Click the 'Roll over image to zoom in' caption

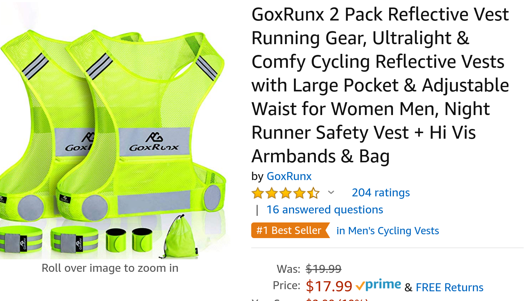tap(110, 268)
